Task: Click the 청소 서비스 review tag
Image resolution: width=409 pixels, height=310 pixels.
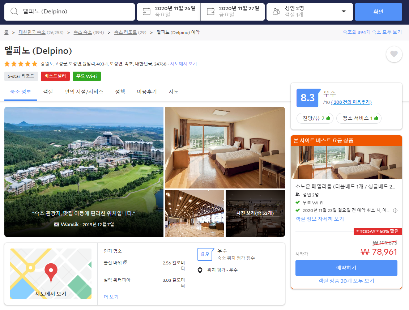Action: (x=359, y=118)
